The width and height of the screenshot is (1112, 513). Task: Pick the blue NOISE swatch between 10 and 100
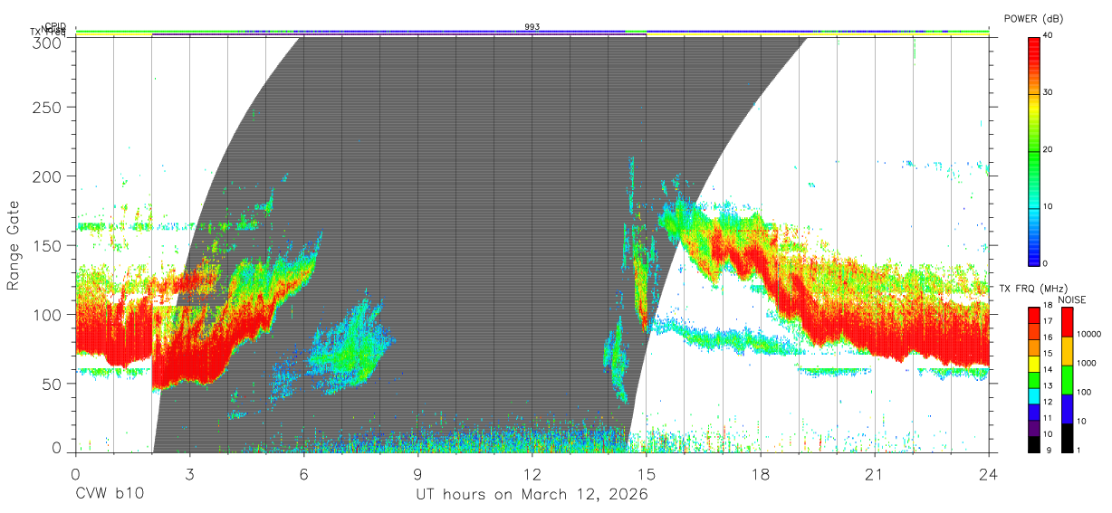(1067, 408)
